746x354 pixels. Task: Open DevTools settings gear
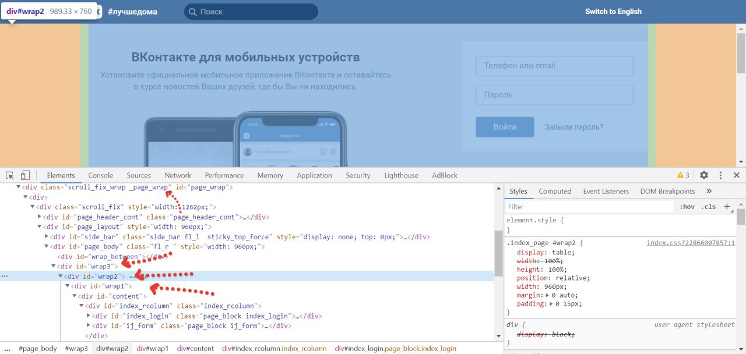pos(704,175)
